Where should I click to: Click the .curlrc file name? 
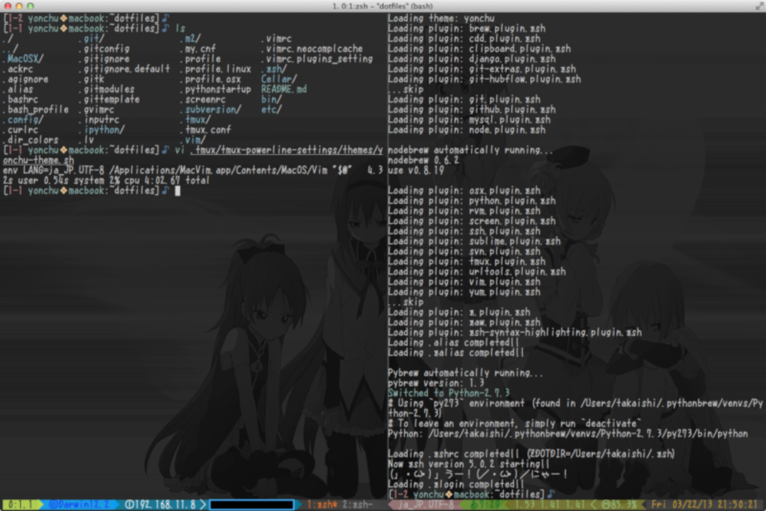[21, 130]
